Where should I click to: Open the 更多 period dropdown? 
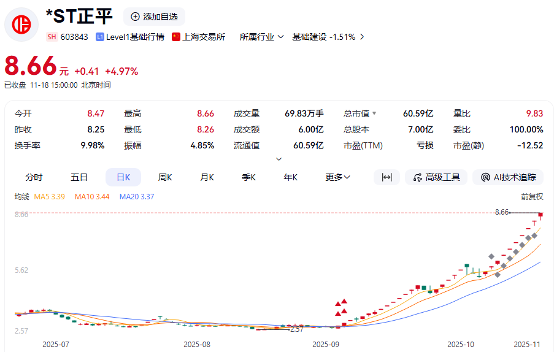pyautogui.click(x=337, y=177)
